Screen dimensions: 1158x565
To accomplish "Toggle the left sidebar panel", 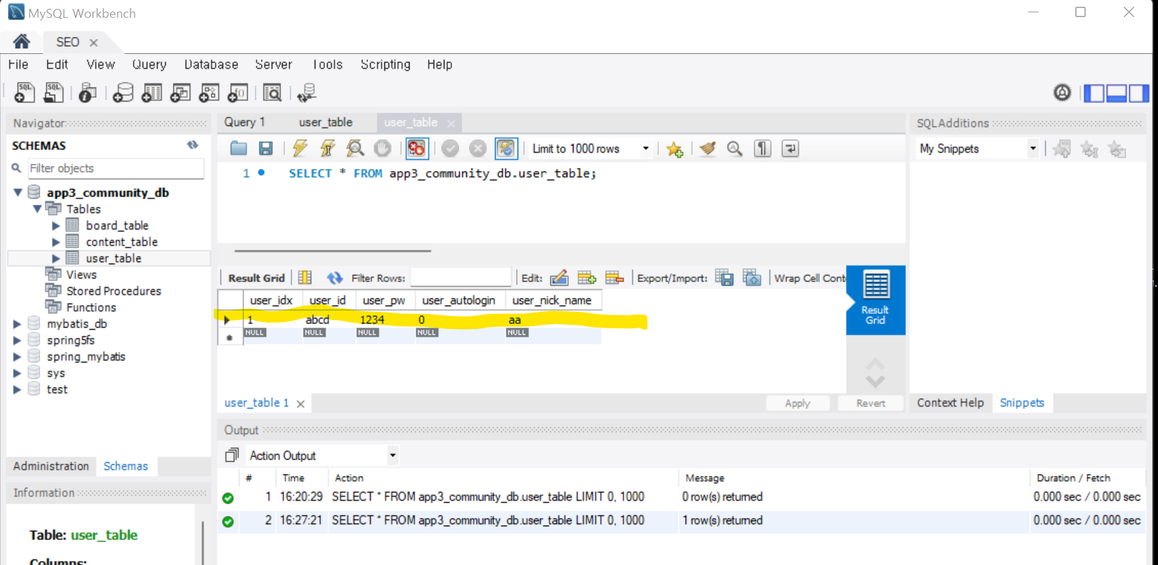I will coord(1094,93).
